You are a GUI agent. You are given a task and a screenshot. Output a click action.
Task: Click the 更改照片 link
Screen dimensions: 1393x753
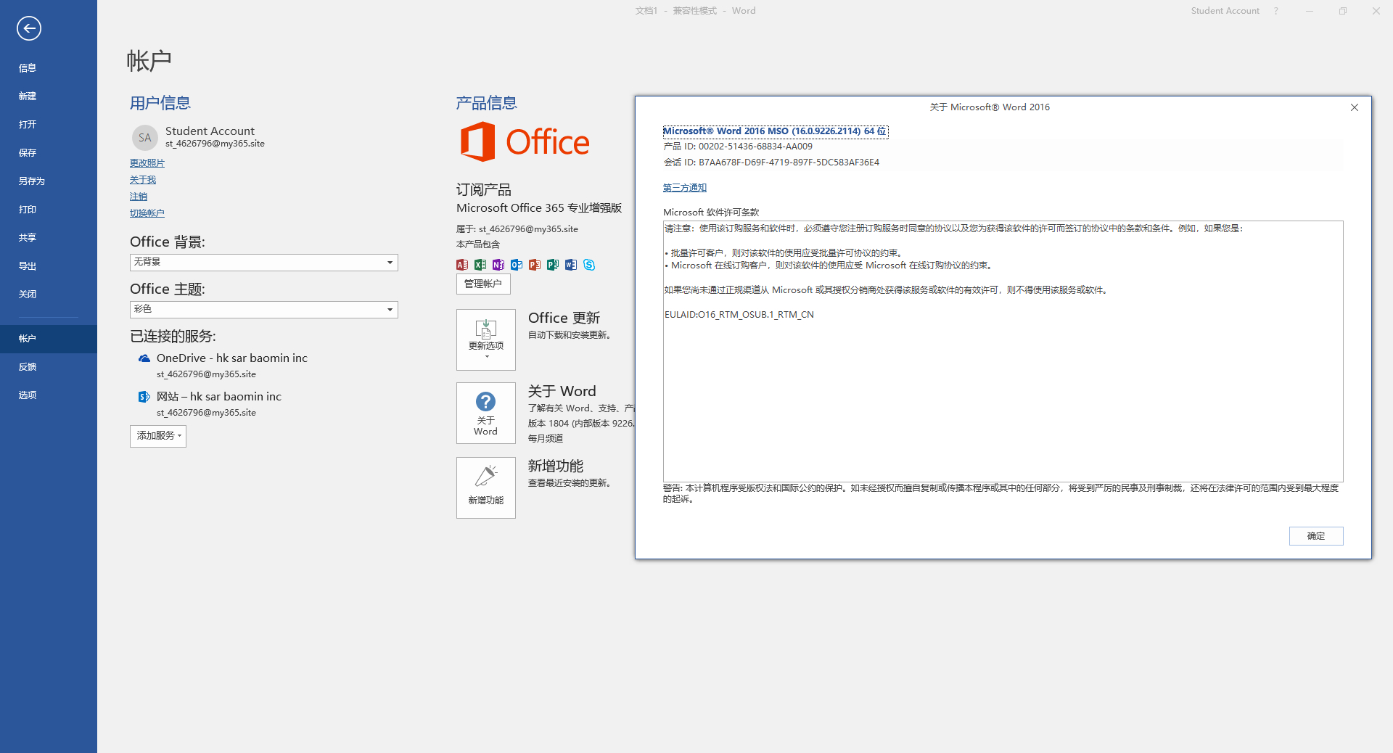[147, 163]
